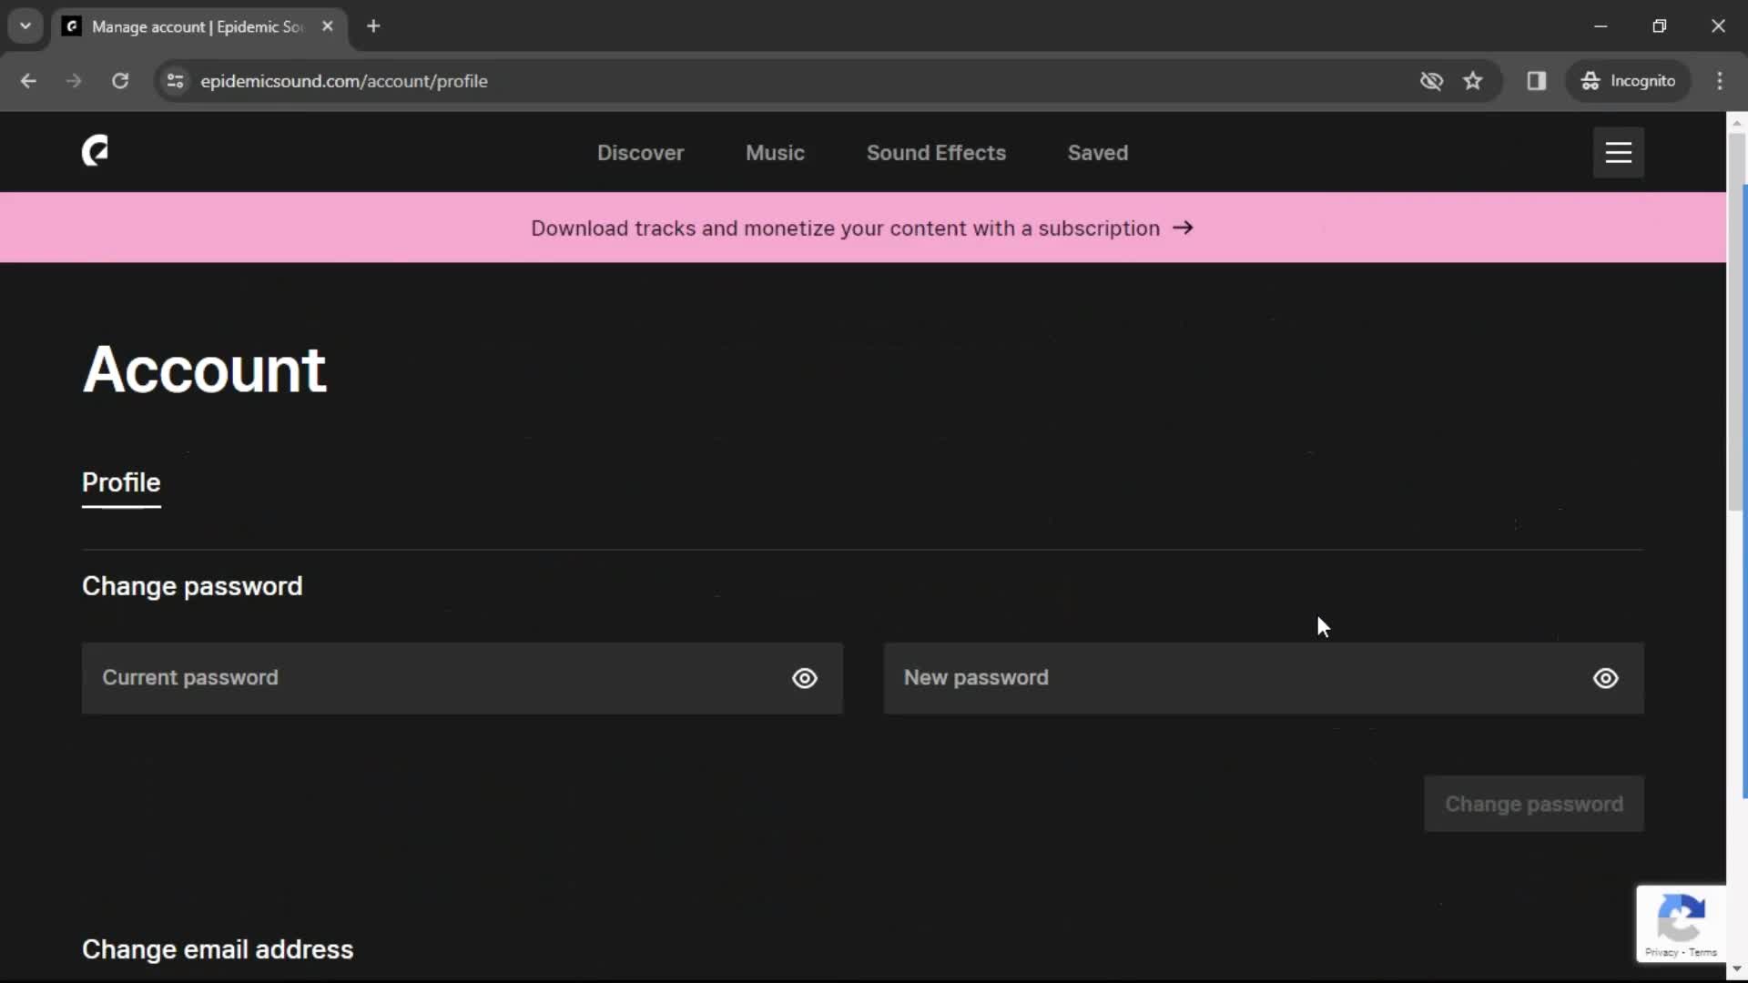Click the Change password button
1748x983 pixels.
[x=1534, y=805]
